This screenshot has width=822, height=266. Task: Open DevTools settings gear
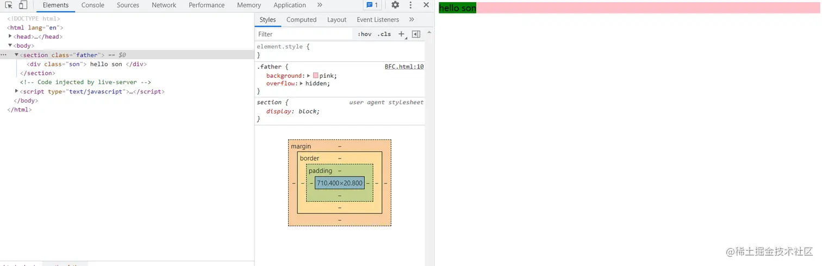pyautogui.click(x=395, y=5)
